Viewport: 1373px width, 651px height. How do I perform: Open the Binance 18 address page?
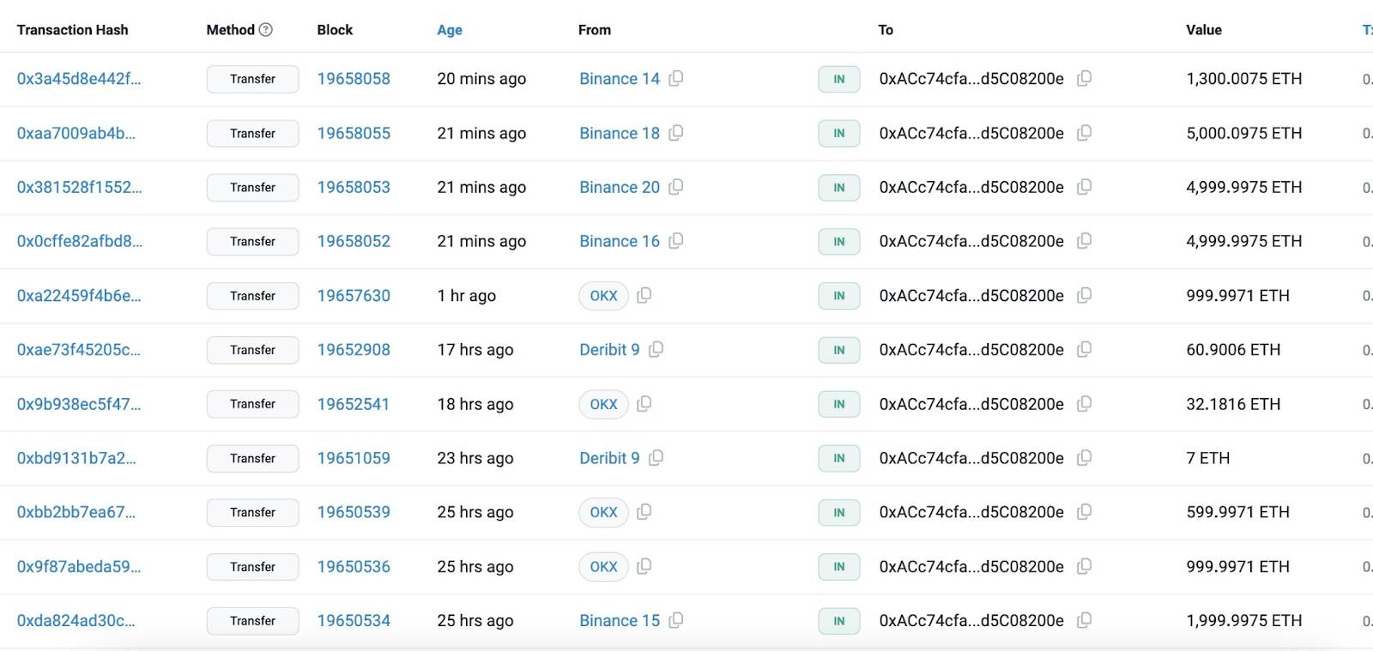pyautogui.click(x=620, y=133)
